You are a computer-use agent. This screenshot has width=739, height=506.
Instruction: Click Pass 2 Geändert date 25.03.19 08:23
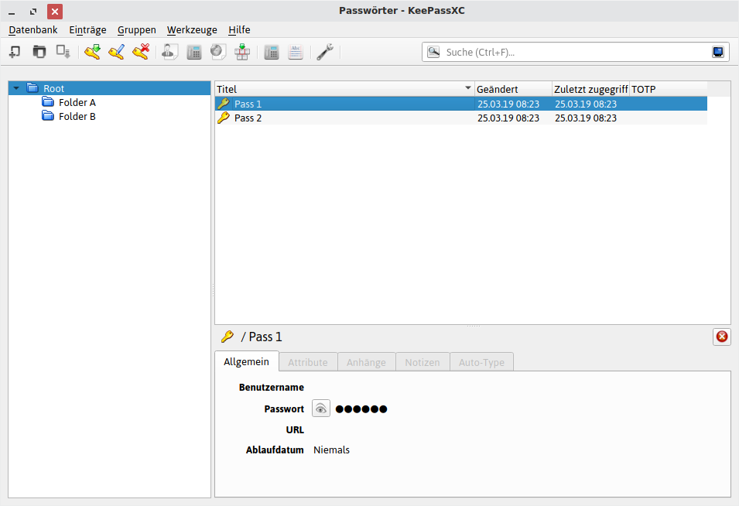click(508, 118)
